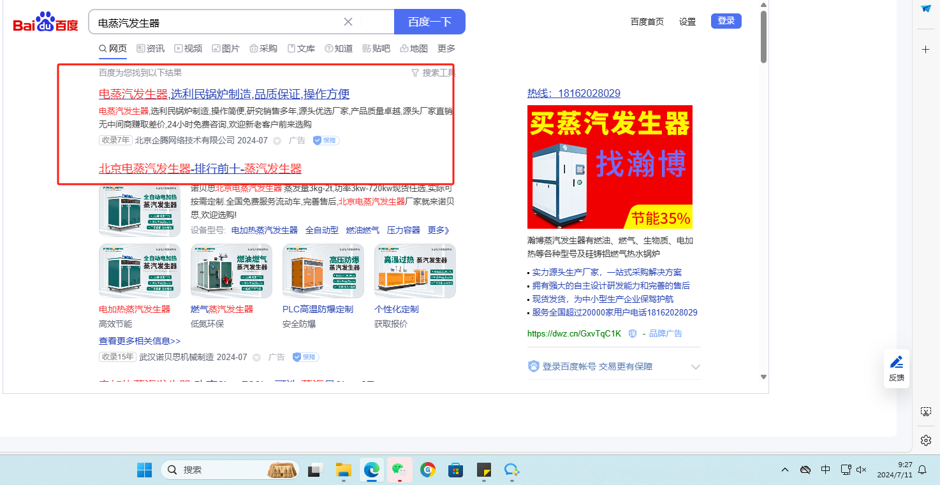Open the blue paper-plane sidebar icon

coord(926,8)
